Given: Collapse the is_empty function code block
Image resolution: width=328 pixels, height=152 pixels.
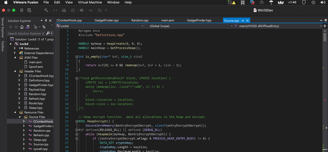Looking at the screenshot, I should (76, 57).
